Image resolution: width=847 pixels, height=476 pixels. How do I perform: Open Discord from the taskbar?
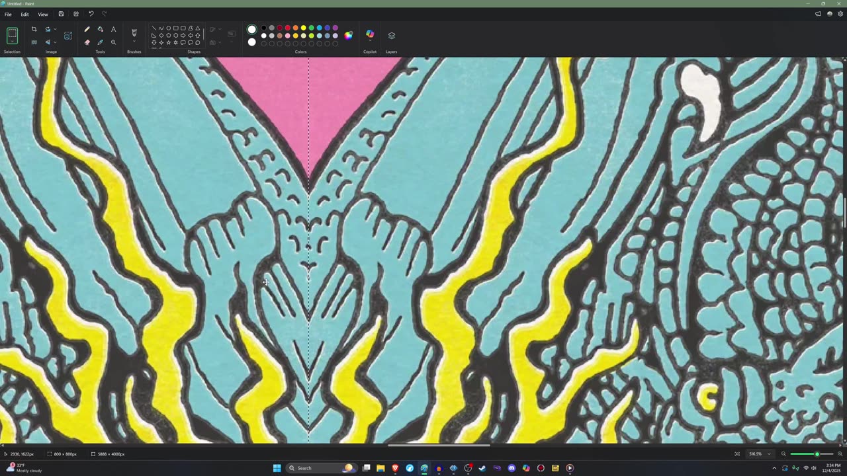click(512, 468)
